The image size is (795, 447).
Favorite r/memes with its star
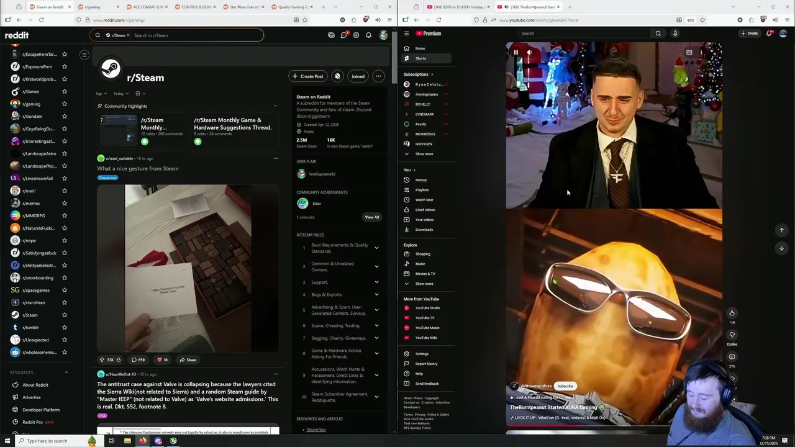(x=64, y=204)
